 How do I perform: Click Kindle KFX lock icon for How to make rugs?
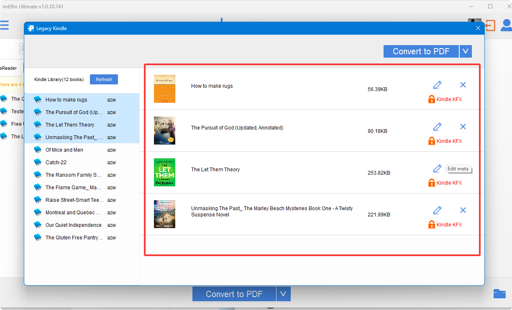[x=432, y=99]
